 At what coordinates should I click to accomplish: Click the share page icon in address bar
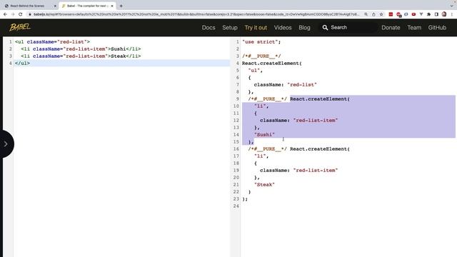(373, 14)
